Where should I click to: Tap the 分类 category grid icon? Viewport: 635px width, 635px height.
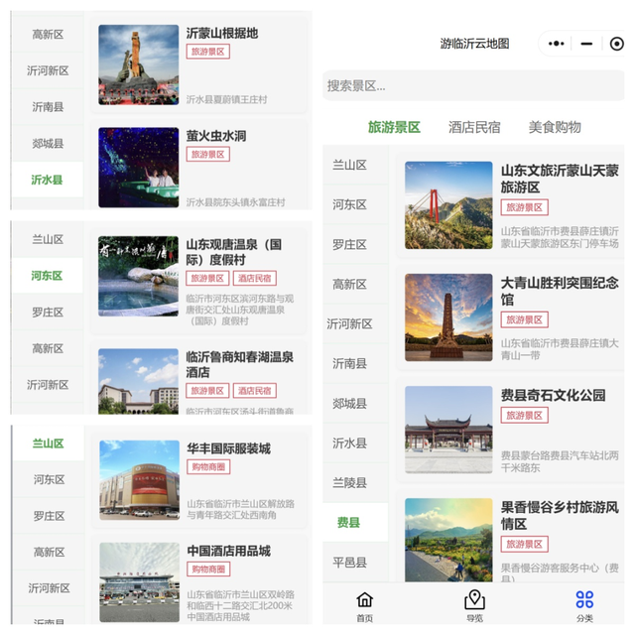[x=584, y=605]
